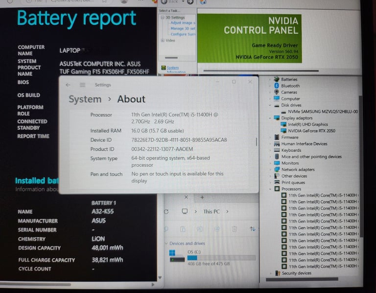Click Installed RAM value 16.0 GB
Viewport: 376px width, 293px height.
pyautogui.click(x=157, y=131)
